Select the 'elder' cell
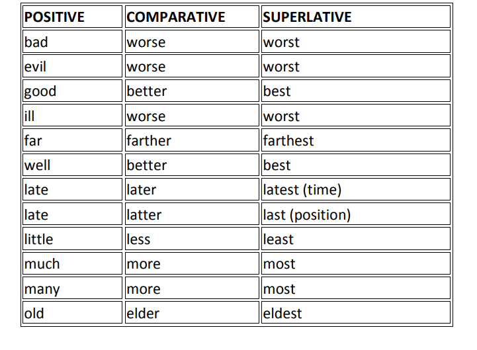 [143, 313]
